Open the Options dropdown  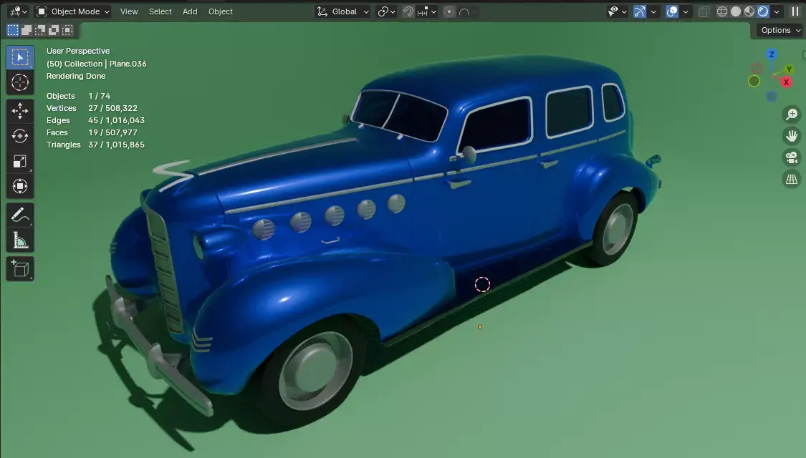780,30
